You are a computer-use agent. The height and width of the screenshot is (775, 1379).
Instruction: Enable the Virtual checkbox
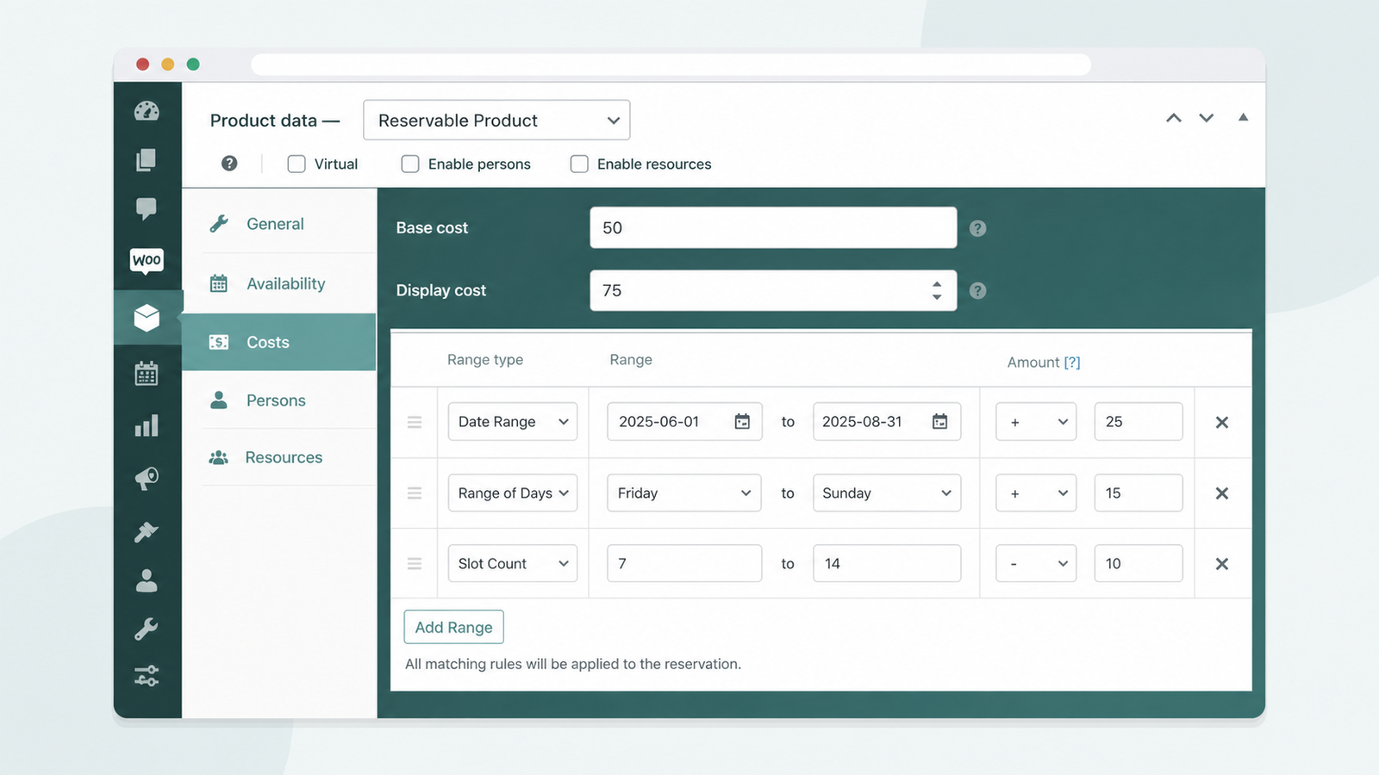coord(296,164)
